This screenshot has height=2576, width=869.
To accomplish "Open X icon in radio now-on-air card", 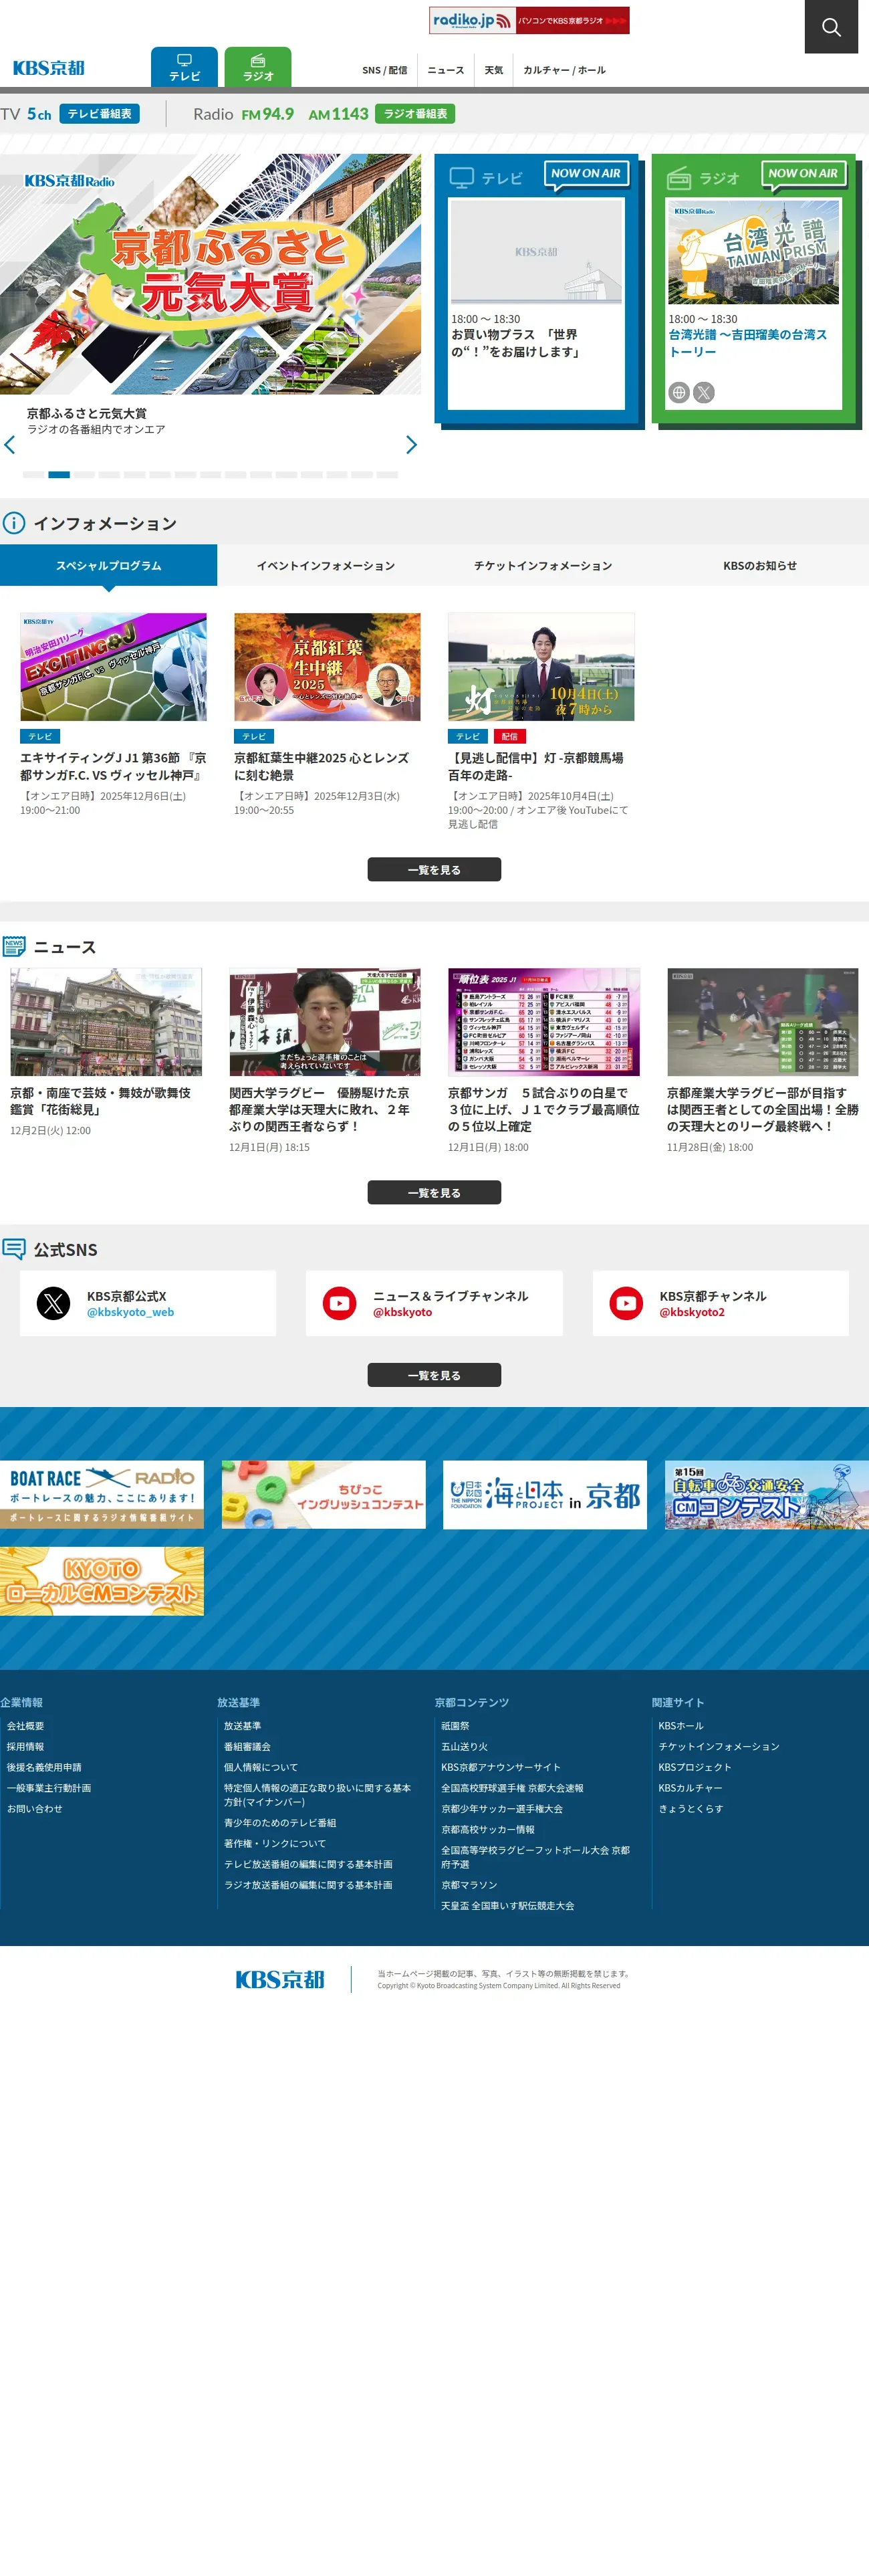I will click(x=704, y=393).
